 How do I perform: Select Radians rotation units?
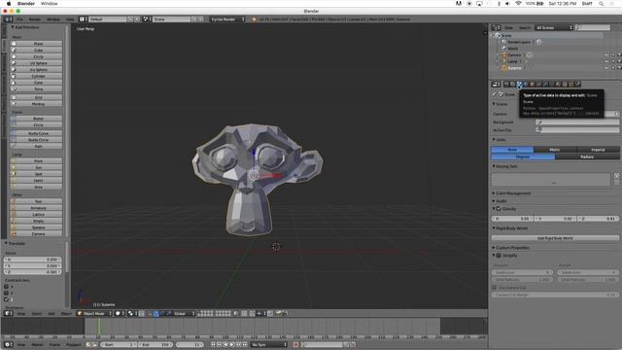click(x=587, y=157)
